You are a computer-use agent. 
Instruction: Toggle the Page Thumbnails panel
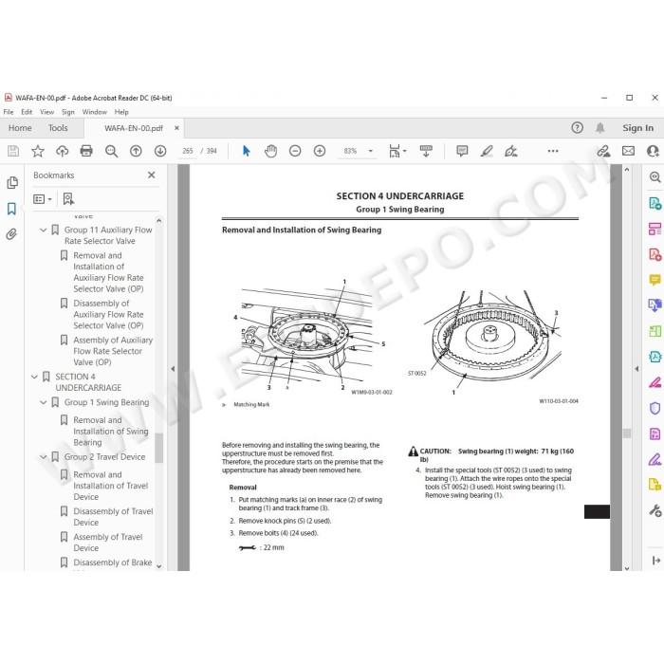click(11, 182)
